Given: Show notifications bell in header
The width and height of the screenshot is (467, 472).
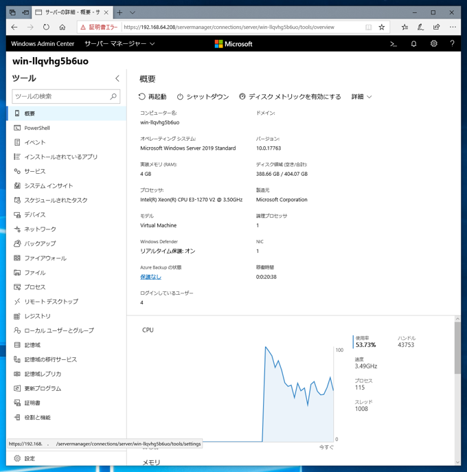Looking at the screenshot, I should 413,44.
